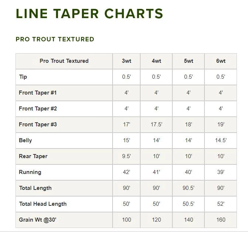
Task: Click the Front Taper #1 row label
Action: 38,93
